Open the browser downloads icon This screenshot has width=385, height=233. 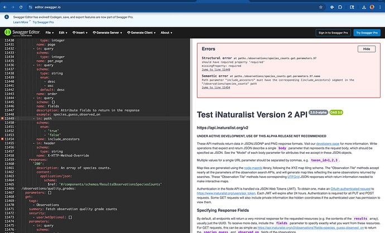364,7
